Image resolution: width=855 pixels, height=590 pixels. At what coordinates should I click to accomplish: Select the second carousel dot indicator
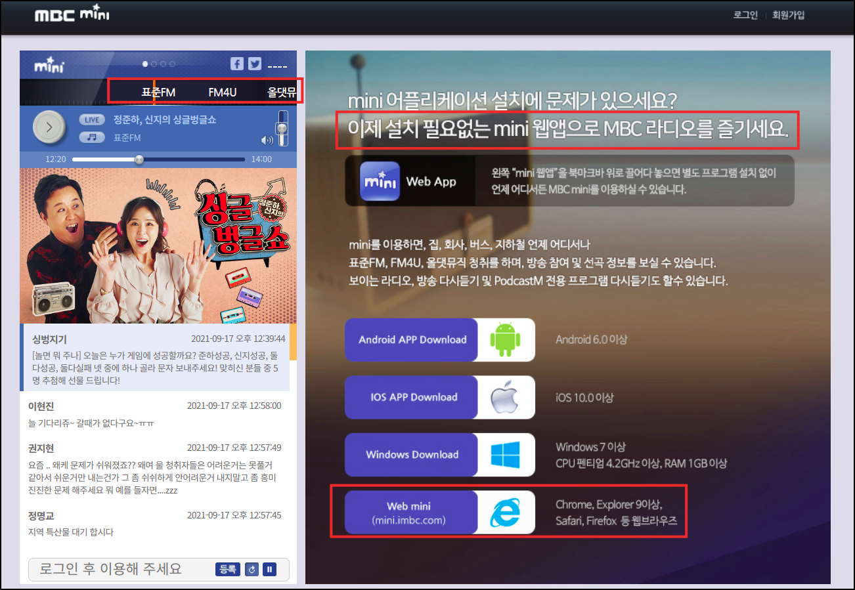[x=155, y=64]
